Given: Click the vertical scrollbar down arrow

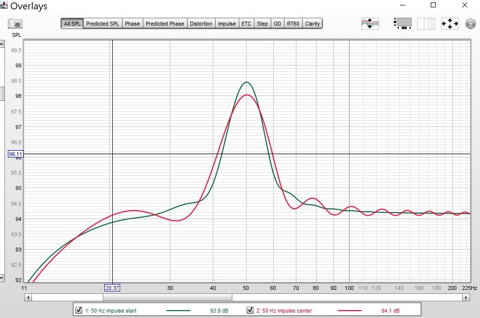Looking at the screenshot, I should (2, 278).
